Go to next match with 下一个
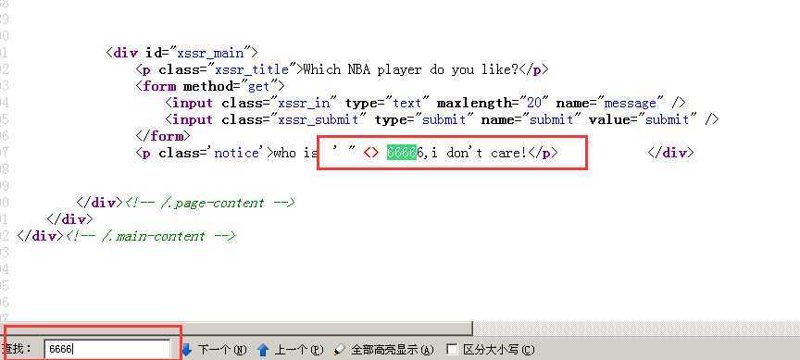The width and height of the screenshot is (800, 360). [x=215, y=350]
